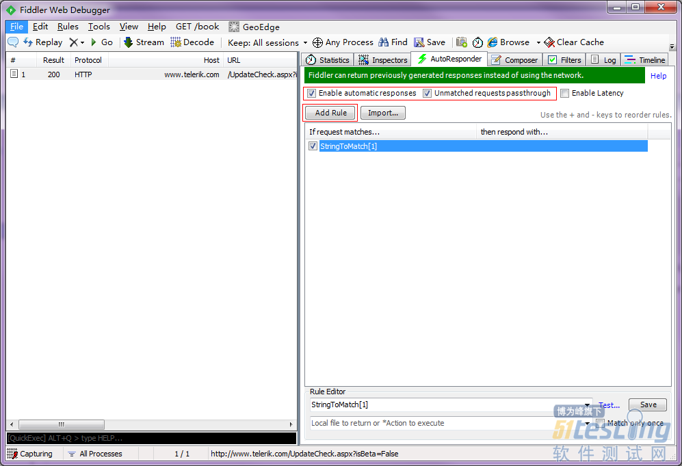The height and width of the screenshot is (466, 682).
Task: Check the Match only once box
Action: point(600,423)
